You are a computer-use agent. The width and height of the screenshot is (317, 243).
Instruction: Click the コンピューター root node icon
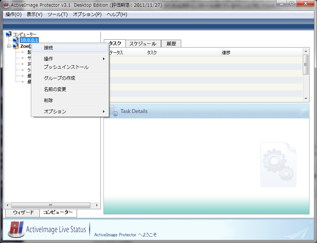click(x=9, y=34)
